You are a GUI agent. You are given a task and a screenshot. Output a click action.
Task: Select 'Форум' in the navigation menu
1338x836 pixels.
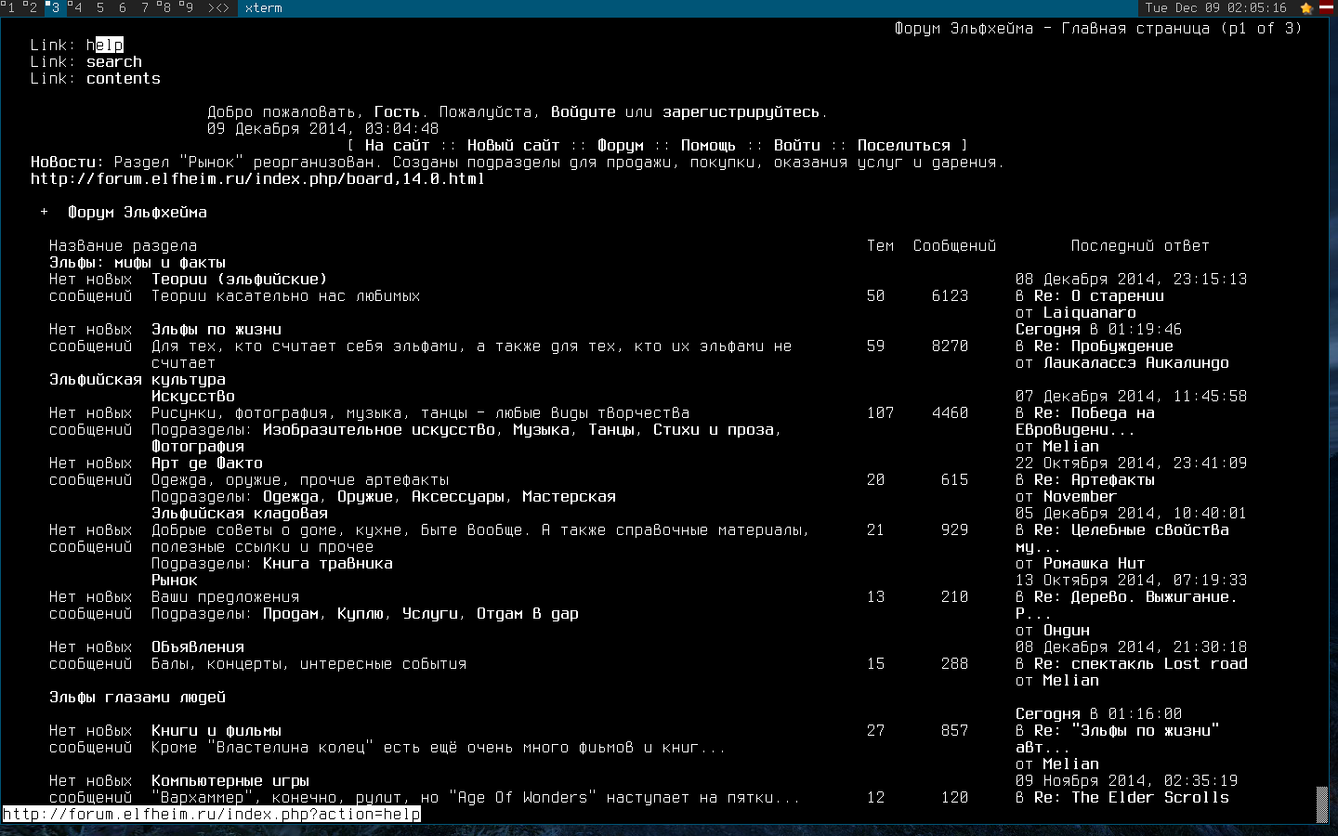621,145
